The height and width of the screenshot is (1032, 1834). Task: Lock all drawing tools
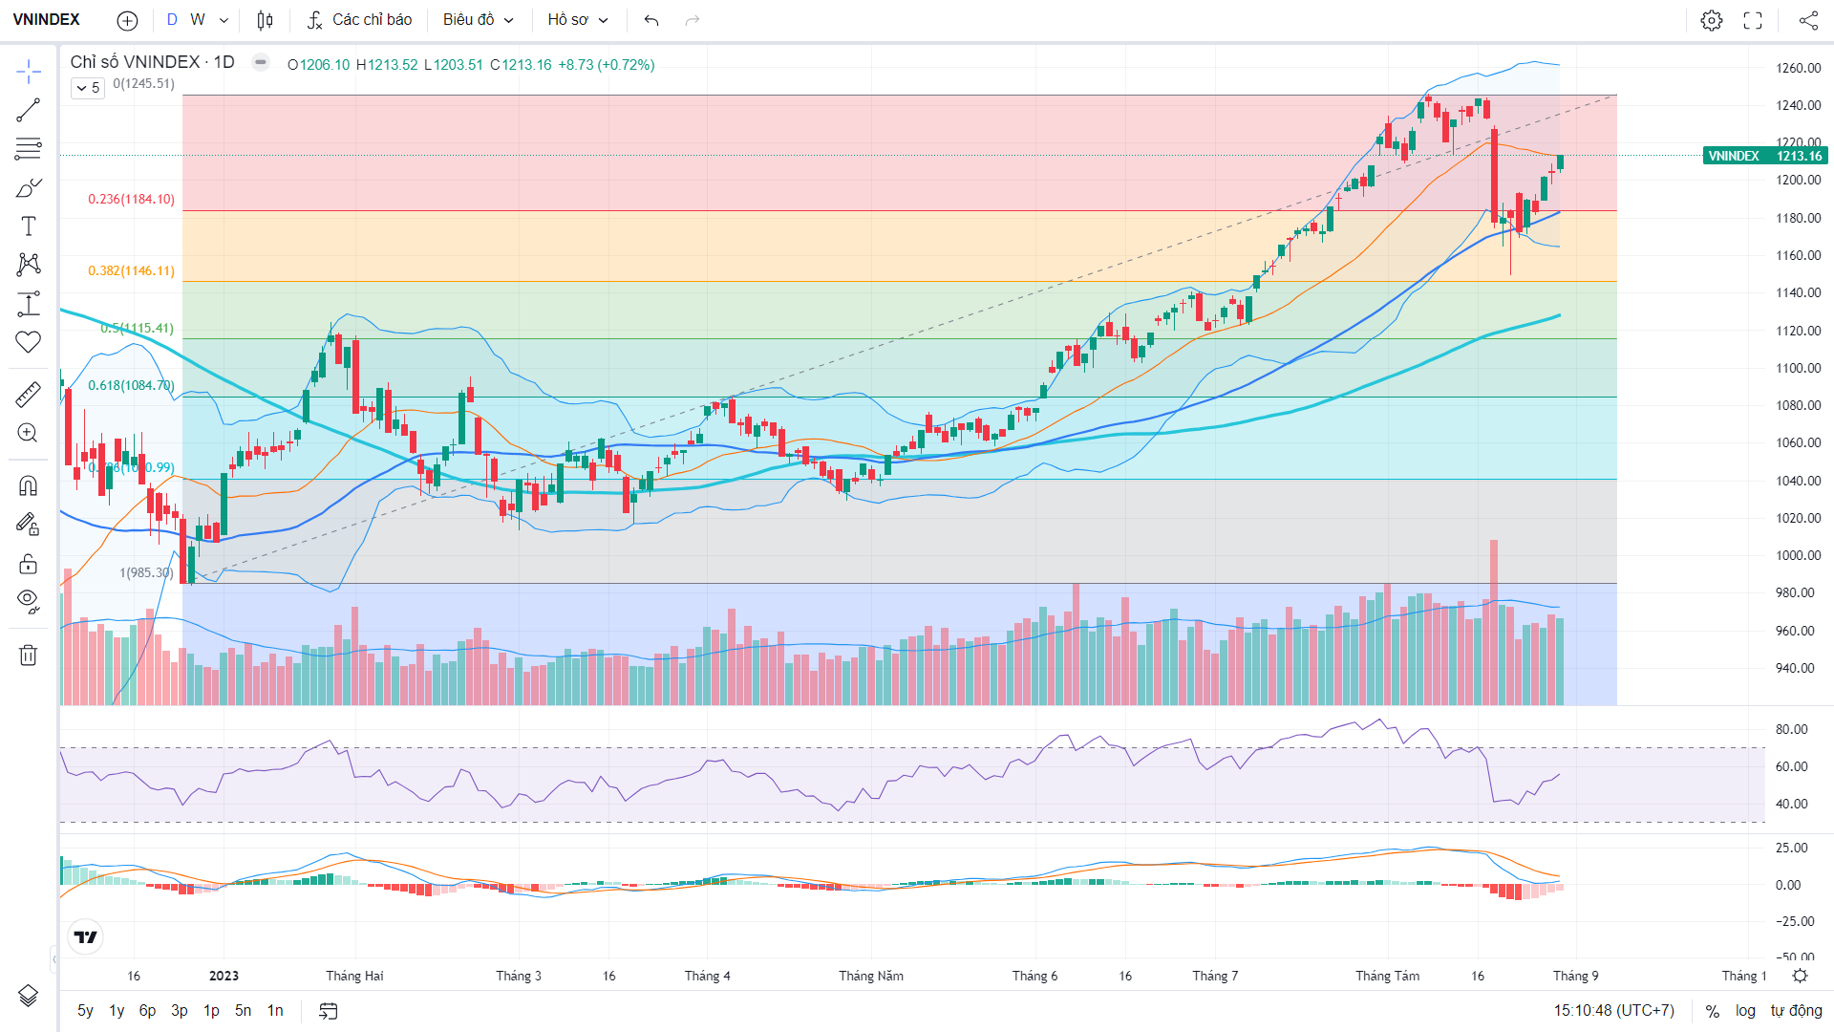point(28,563)
